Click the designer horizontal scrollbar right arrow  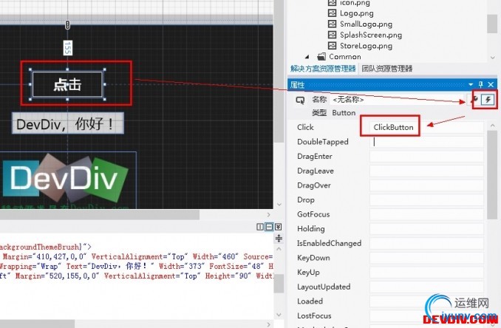(269, 215)
